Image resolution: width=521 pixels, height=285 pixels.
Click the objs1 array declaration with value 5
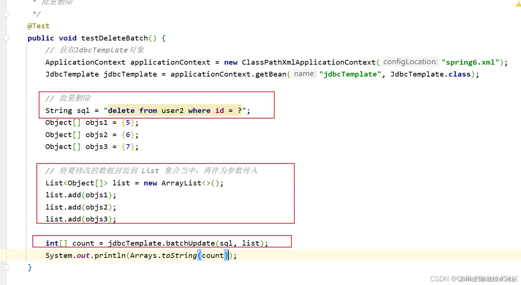coord(92,123)
